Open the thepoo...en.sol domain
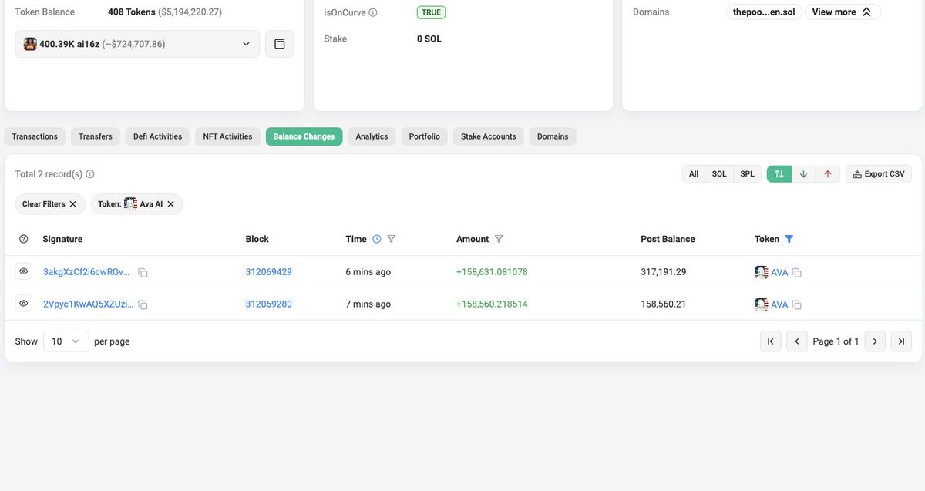Screen dimensions: 925x491 (765, 12)
